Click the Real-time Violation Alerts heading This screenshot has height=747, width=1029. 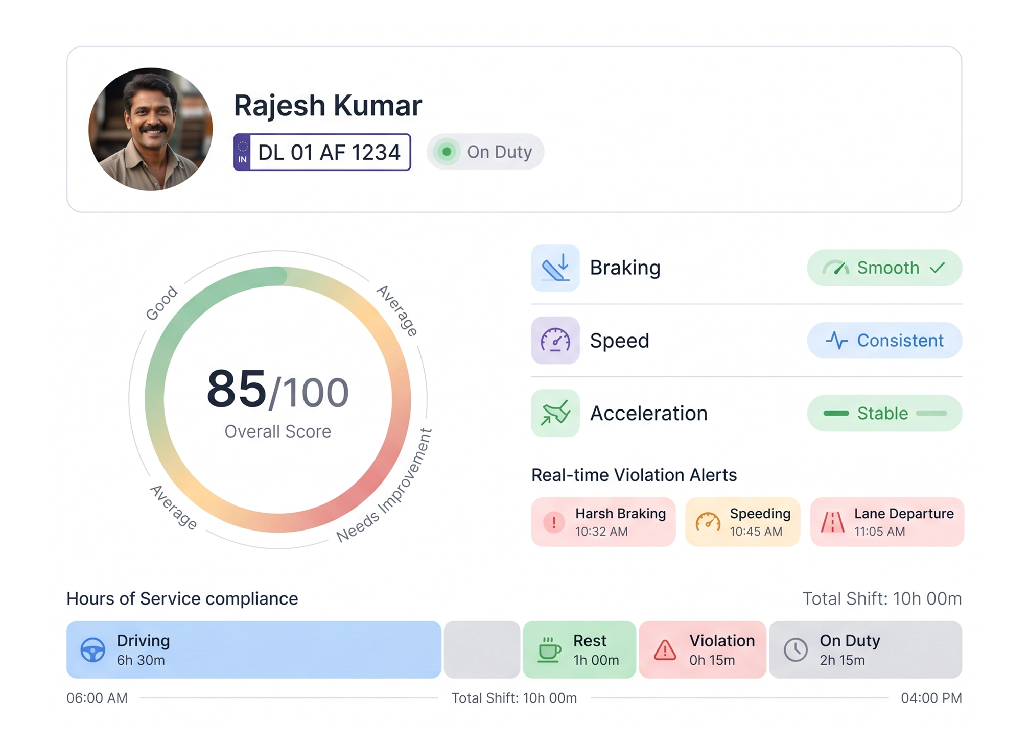634,475
